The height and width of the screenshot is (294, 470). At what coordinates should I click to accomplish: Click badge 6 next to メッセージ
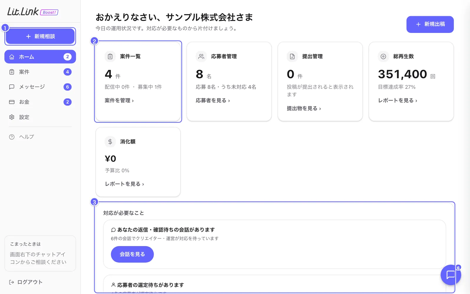(68, 87)
